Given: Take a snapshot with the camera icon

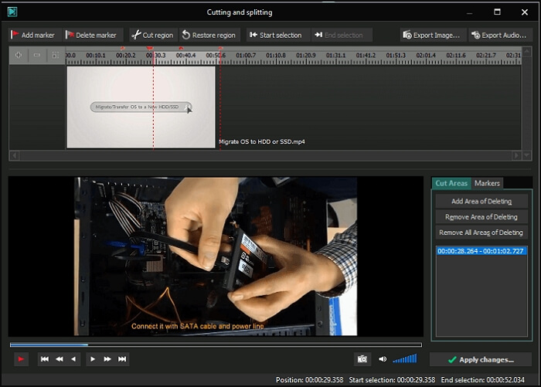Looking at the screenshot, I should (362, 359).
